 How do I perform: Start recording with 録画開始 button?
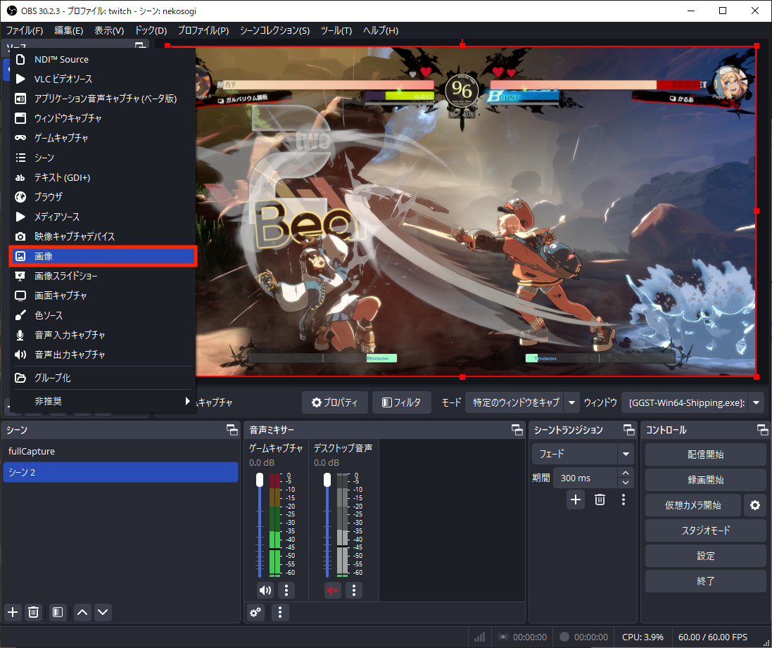705,480
